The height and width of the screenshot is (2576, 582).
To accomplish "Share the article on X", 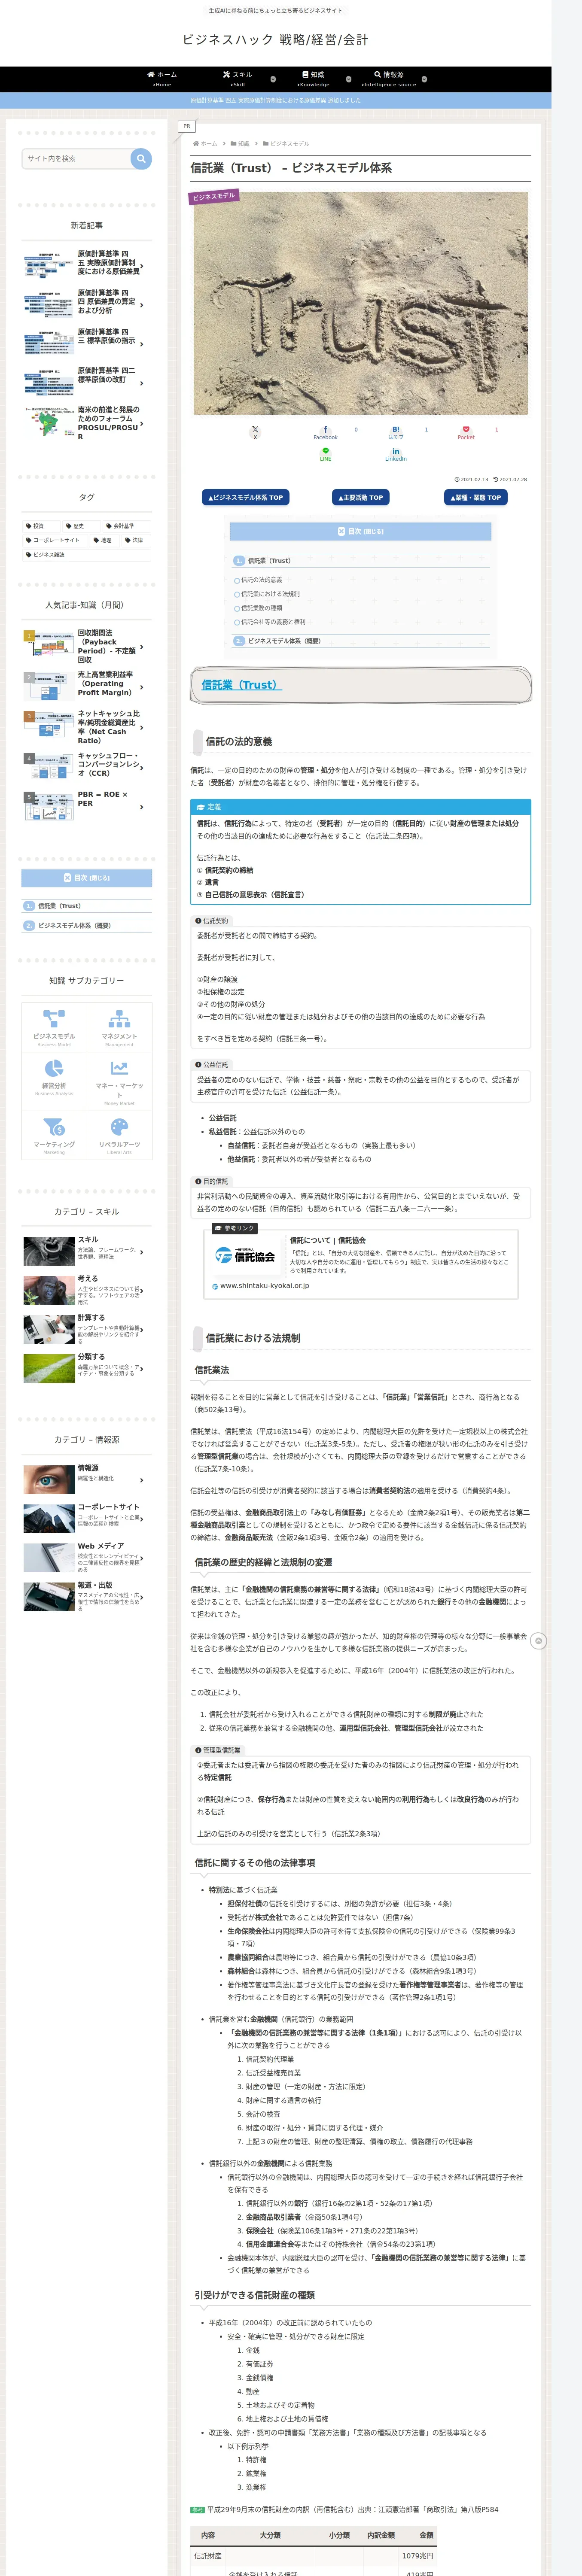I will click(255, 432).
